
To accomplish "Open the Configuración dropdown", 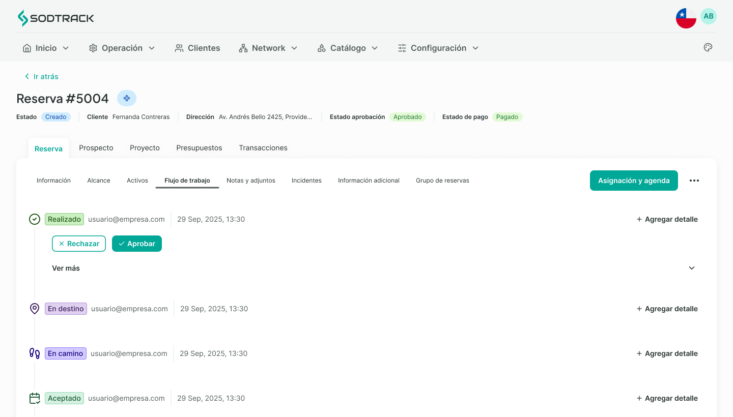I will [437, 48].
